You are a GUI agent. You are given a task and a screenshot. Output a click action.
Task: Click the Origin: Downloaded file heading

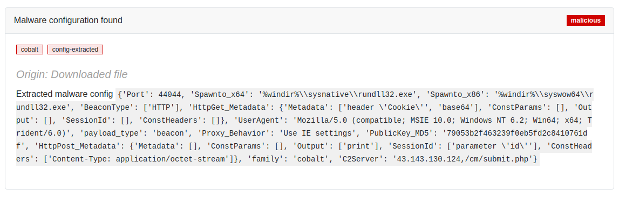[x=72, y=74]
